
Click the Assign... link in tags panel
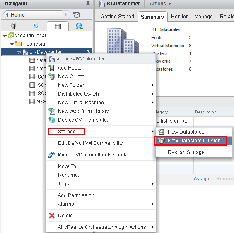coord(203,178)
